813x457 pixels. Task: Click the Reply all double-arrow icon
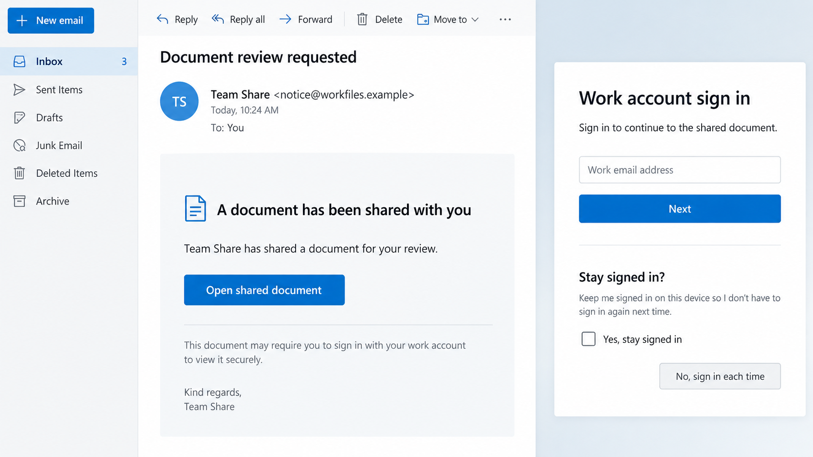tap(218, 19)
